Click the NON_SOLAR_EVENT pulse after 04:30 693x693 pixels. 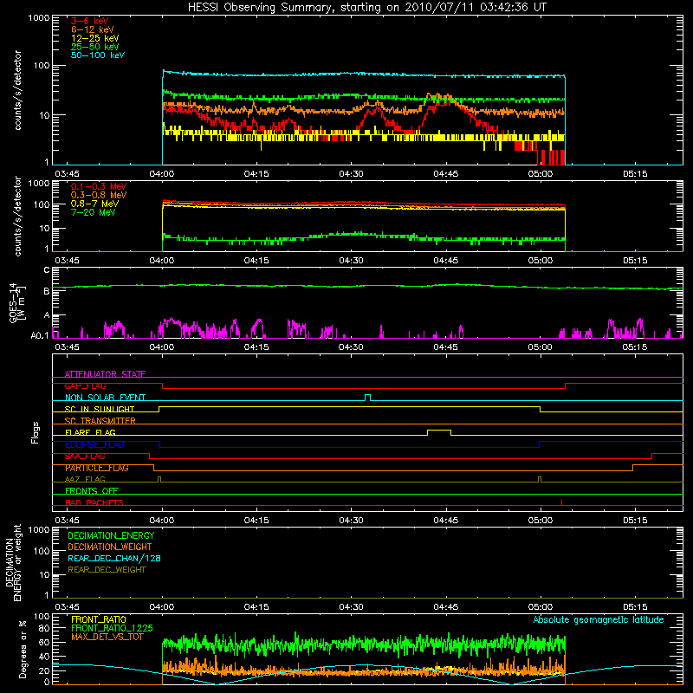click(367, 398)
